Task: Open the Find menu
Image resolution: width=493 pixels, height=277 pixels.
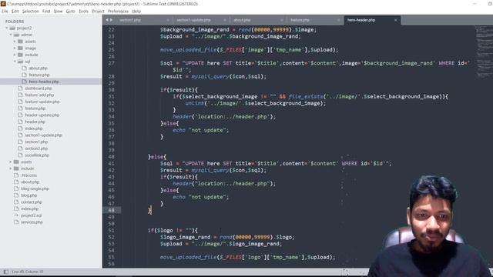Action: (x=46, y=11)
